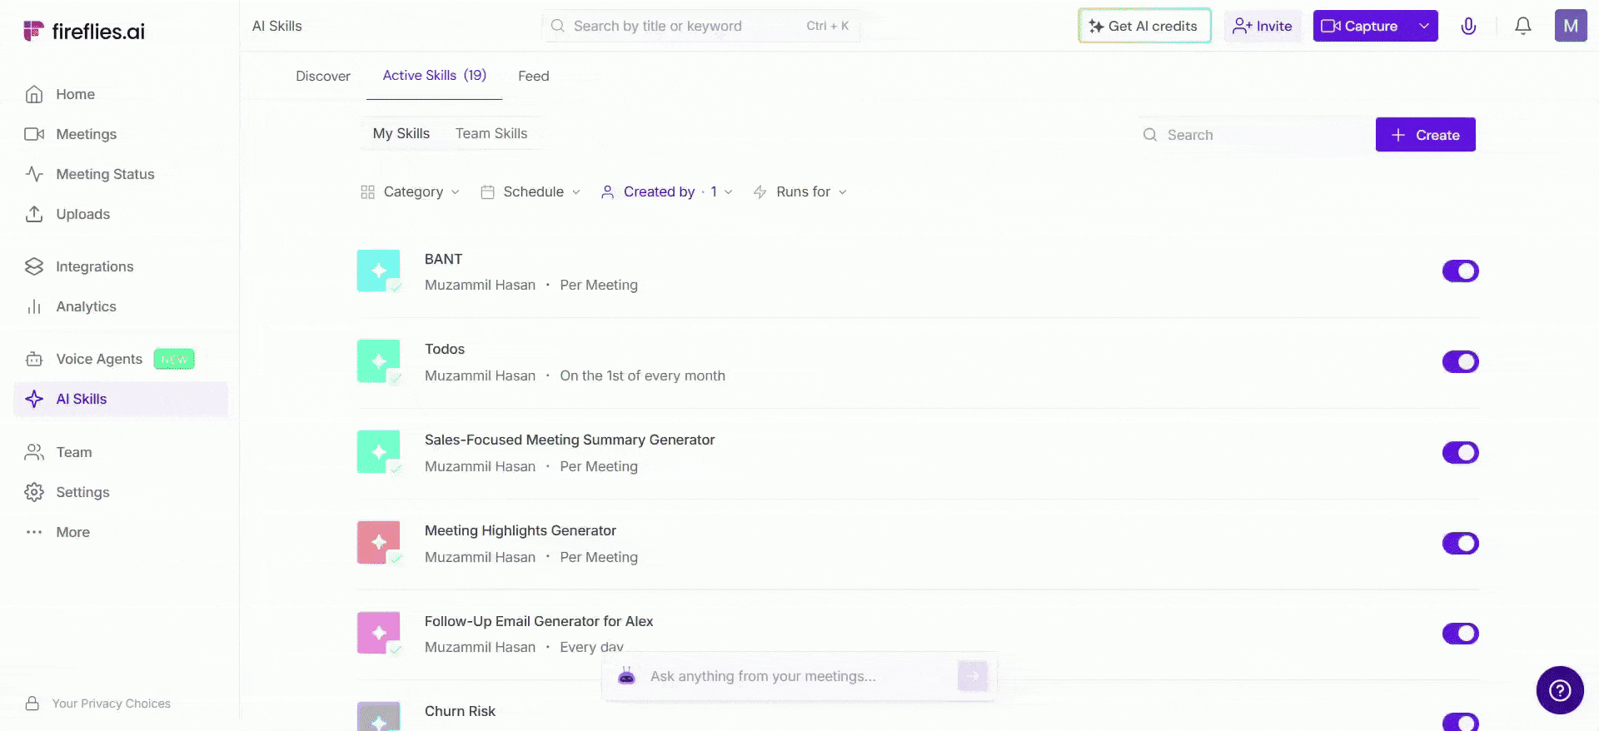Disable Follow-Up Email Generator for Alex

click(1461, 634)
